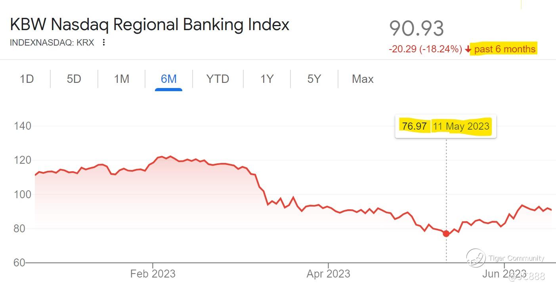The height and width of the screenshot is (289, 556).
Task: Click the Feb 2023 axis label
Action: click(x=153, y=274)
